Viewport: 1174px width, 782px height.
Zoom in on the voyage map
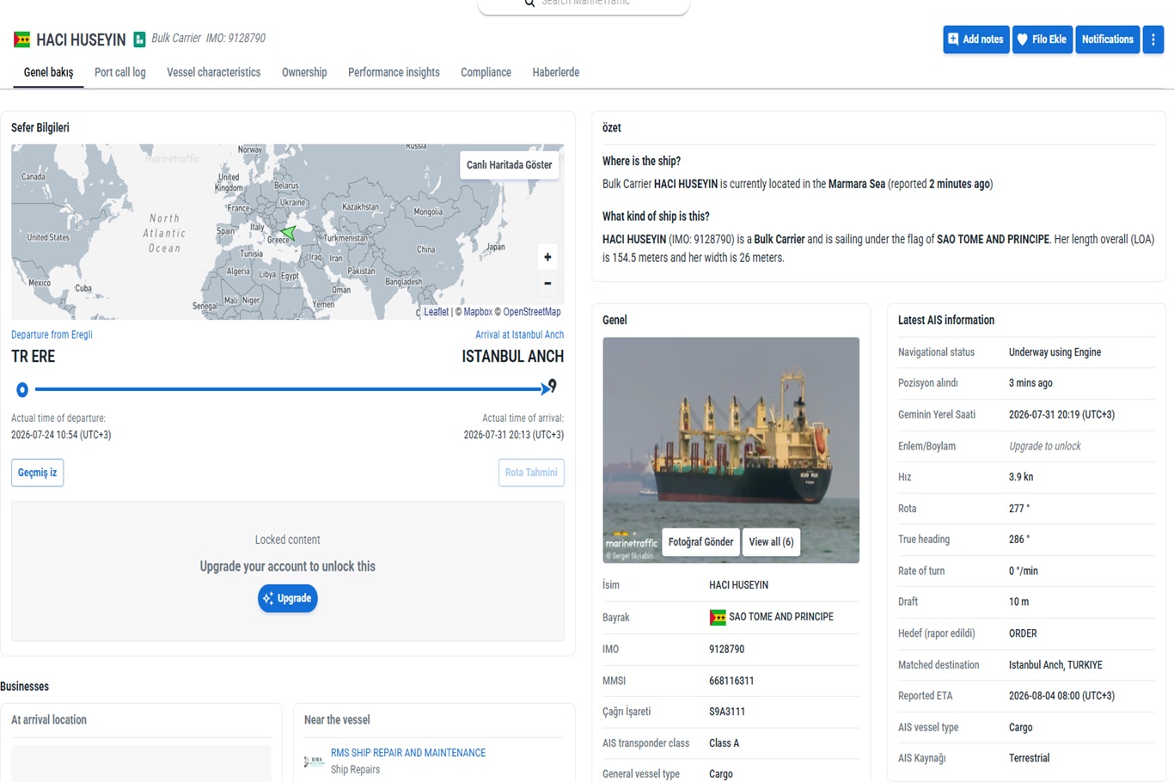(547, 257)
